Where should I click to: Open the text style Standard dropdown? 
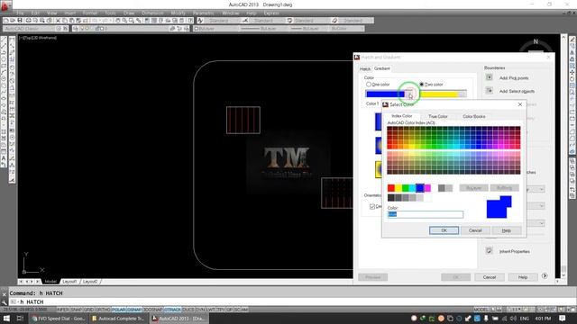[x=220, y=21]
